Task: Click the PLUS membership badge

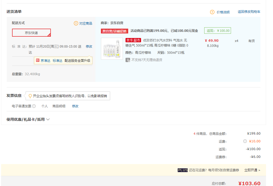Action: pos(183,170)
